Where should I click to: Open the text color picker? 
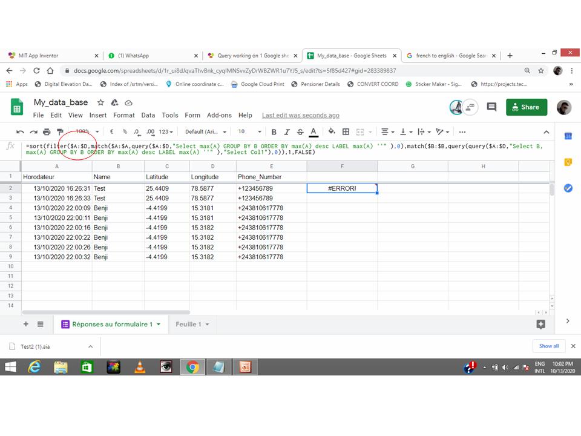[x=313, y=132]
